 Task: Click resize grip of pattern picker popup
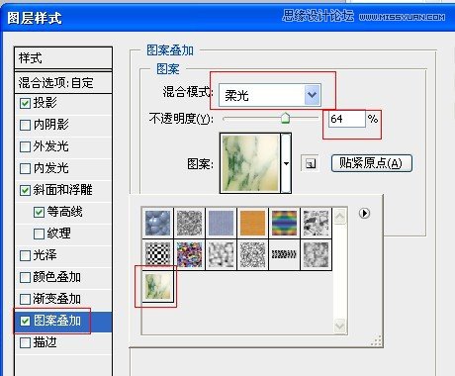pos(376,340)
